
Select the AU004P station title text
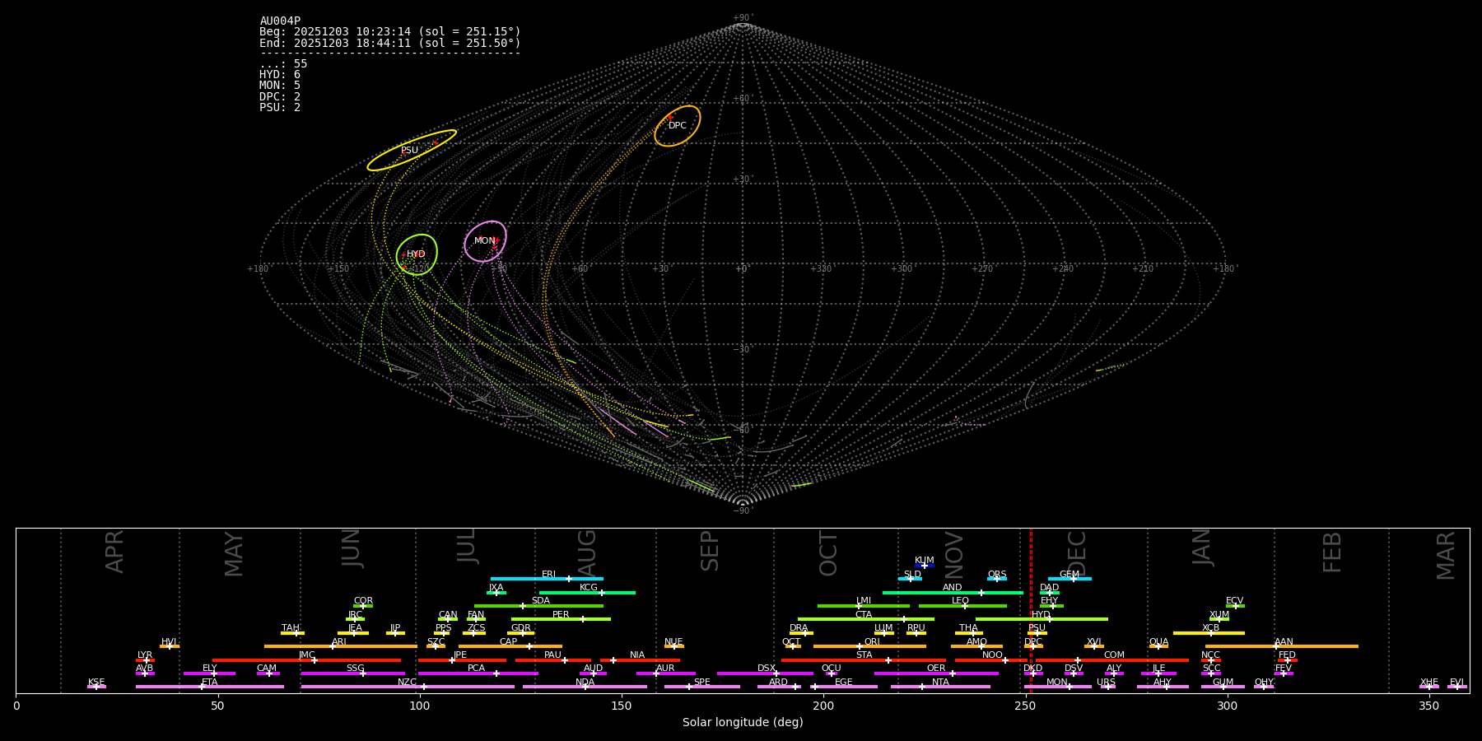(280, 21)
